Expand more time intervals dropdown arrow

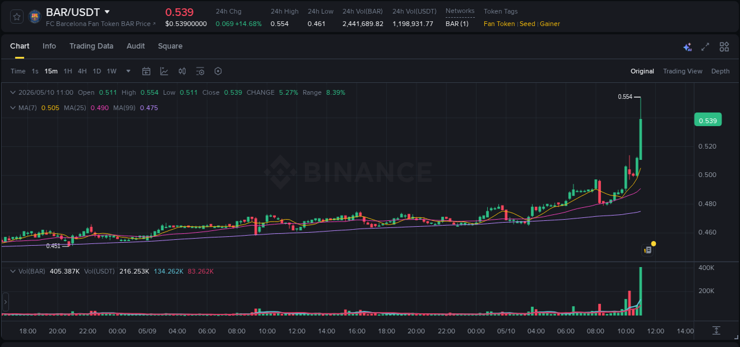128,71
